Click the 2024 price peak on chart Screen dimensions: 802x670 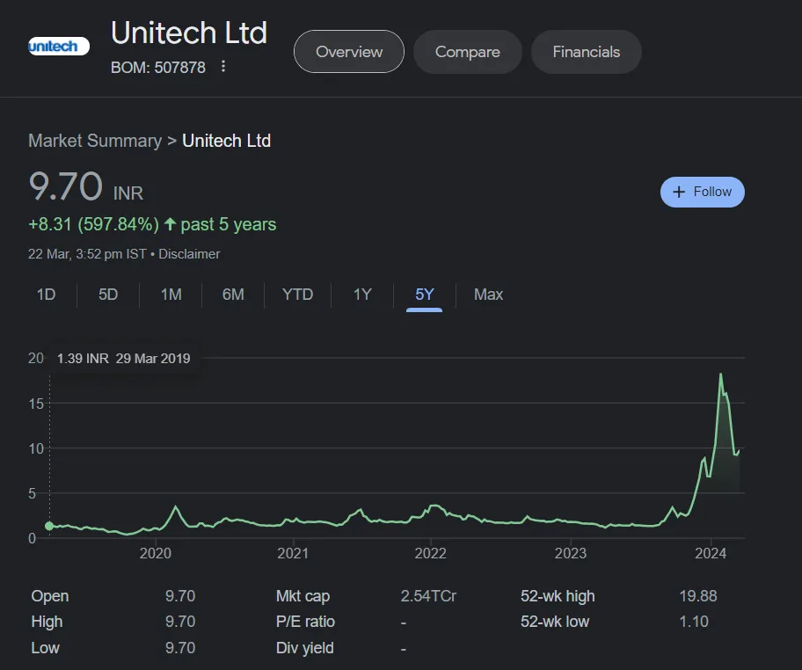(x=721, y=375)
